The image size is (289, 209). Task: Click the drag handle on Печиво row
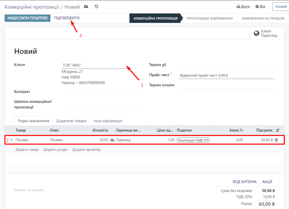tap(11, 140)
